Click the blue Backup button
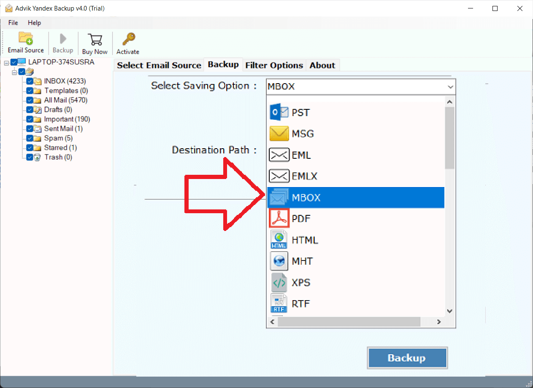The width and height of the screenshot is (533, 388). coord(407,358)
